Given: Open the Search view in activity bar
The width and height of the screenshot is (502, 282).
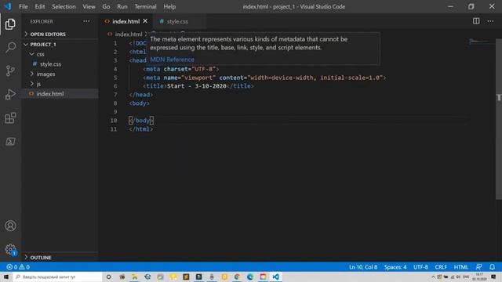Looking at the screenshot, I should tap(10, 47).
